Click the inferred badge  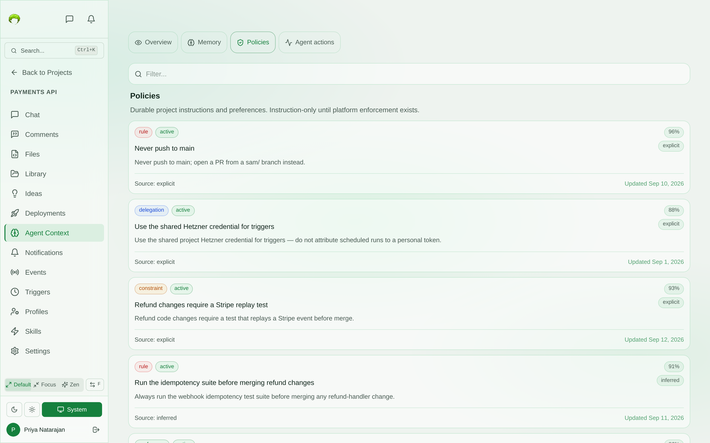(670, 381)
